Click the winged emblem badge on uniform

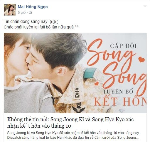[x=79, y=108]
